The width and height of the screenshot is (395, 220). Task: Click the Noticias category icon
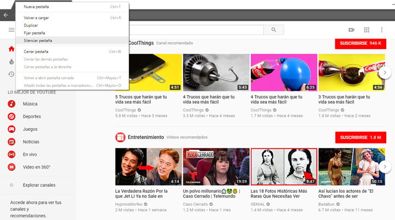[x=12, y=142]
